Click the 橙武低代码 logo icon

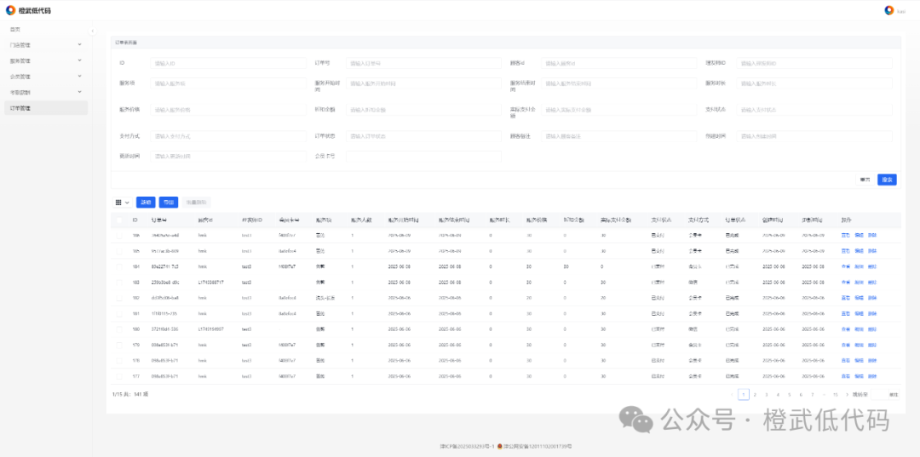(x=10, y=10)
